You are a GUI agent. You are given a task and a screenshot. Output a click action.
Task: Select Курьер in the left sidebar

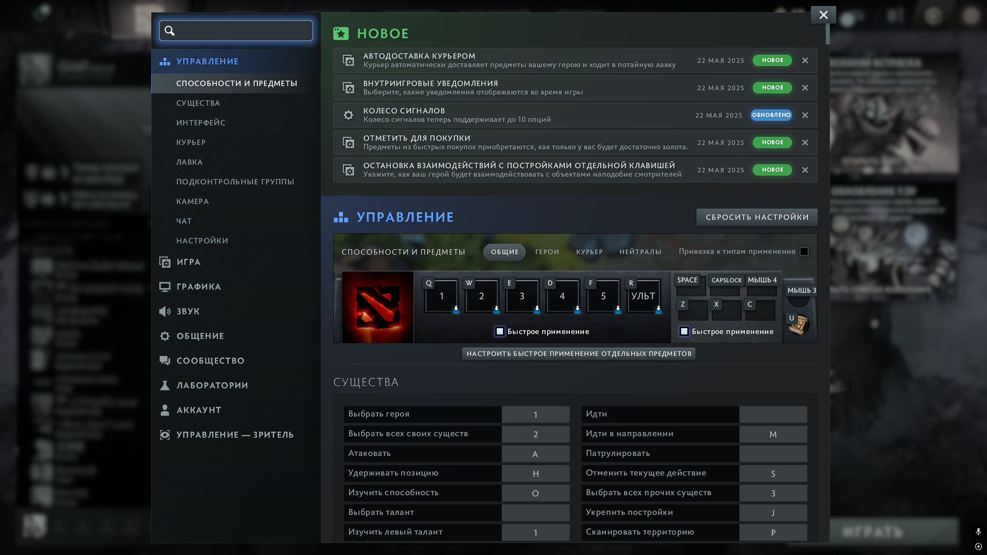point(191,142)
